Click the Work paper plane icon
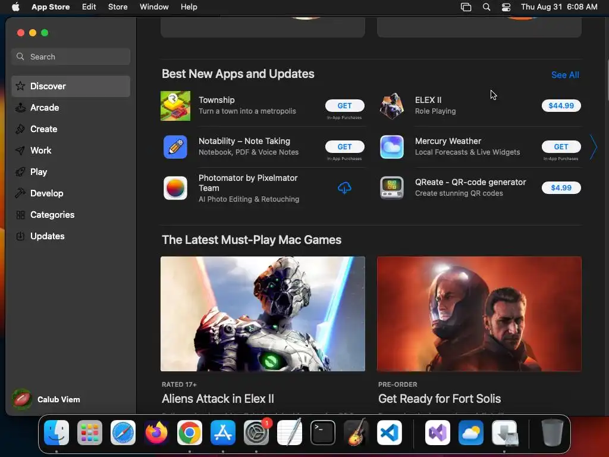 20,151
